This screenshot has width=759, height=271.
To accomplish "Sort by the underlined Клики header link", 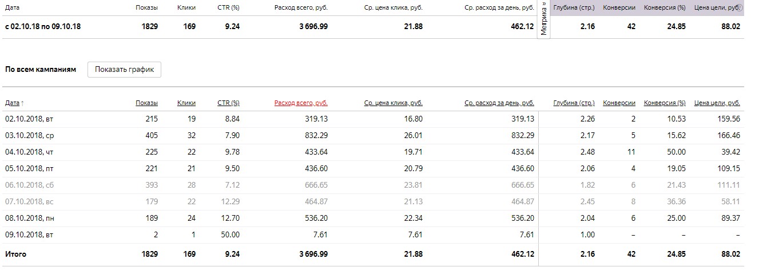I will (x=186, y=103).
